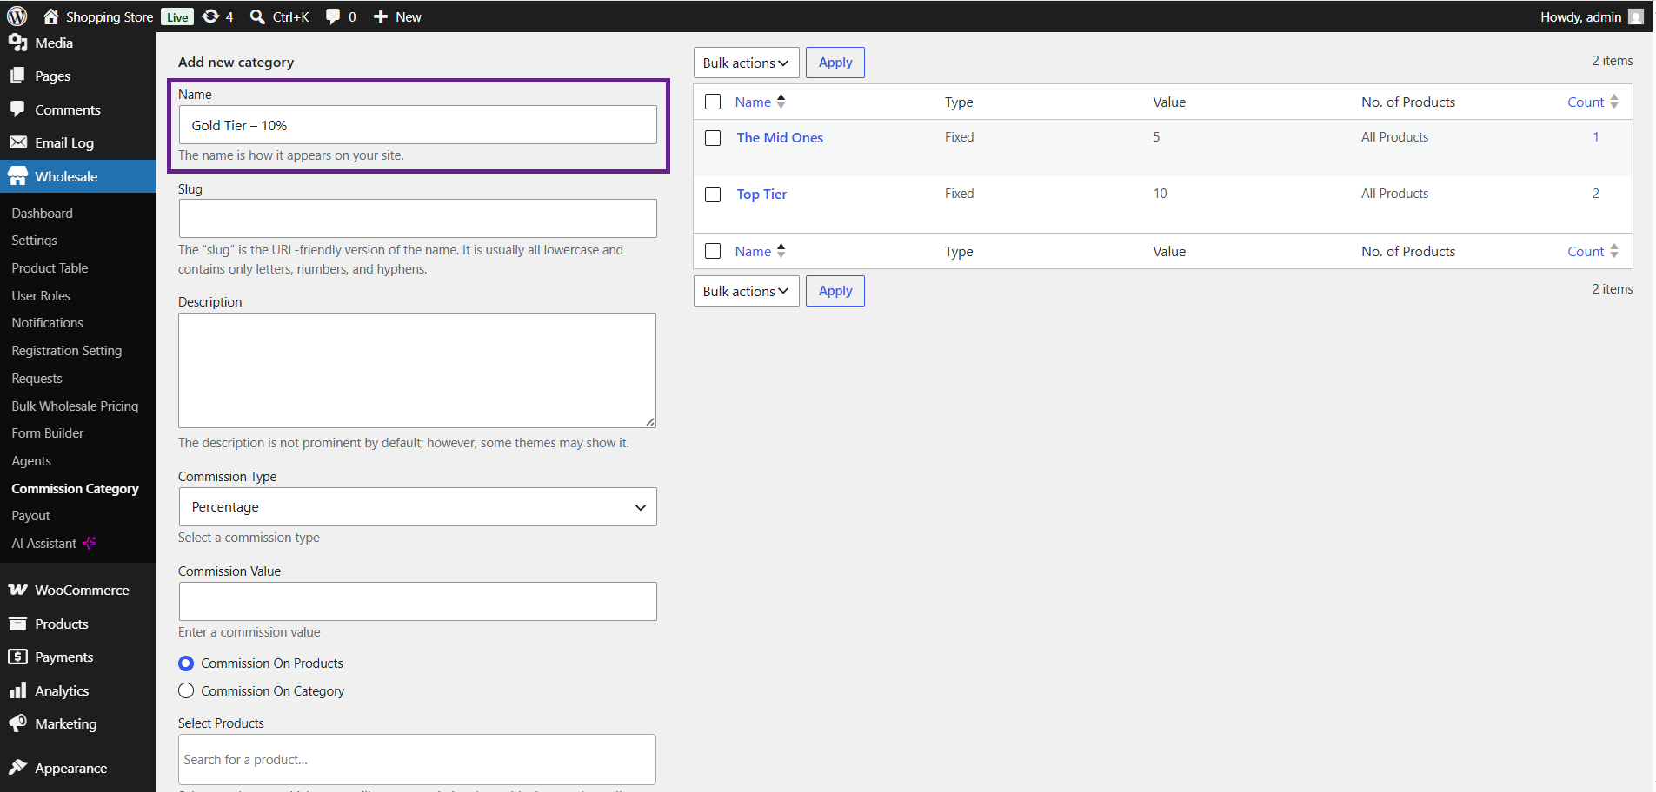
Task: Open the Ctrl+K search magnifier
Action: point(257,16)
